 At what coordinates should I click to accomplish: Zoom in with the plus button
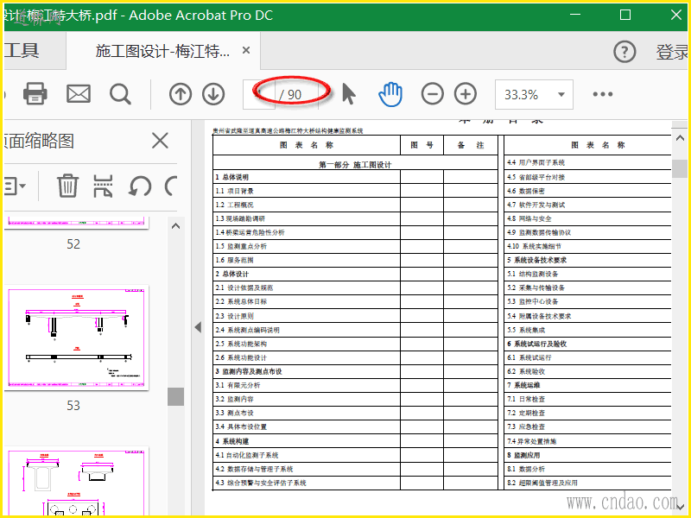[x=466, y=94]
